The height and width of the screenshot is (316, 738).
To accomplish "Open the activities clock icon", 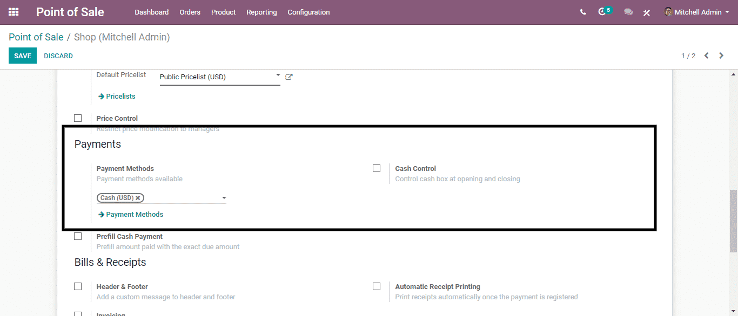I will [x=602, y=12].
